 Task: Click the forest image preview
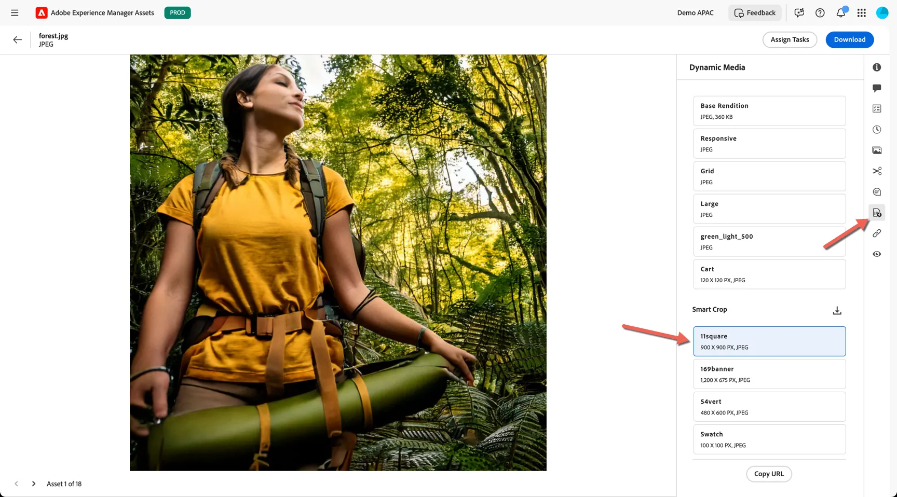338,263
